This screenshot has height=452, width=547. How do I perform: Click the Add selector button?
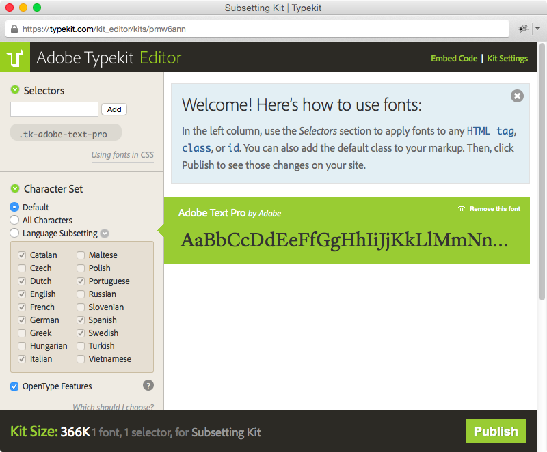coord(114,109)
